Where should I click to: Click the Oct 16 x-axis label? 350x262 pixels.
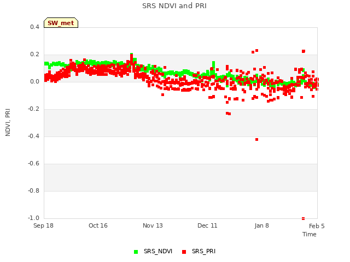pos(98,225)
